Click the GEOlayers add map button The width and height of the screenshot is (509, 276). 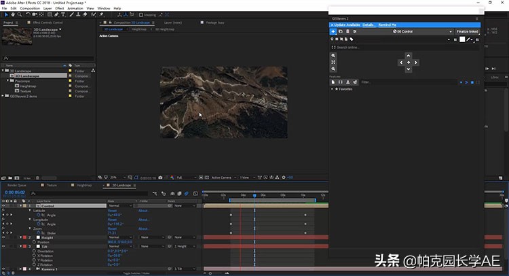[x=333, y=31]
